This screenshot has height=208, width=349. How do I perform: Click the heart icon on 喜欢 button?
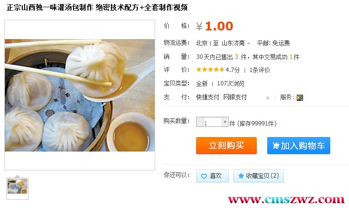coord(204,176)
